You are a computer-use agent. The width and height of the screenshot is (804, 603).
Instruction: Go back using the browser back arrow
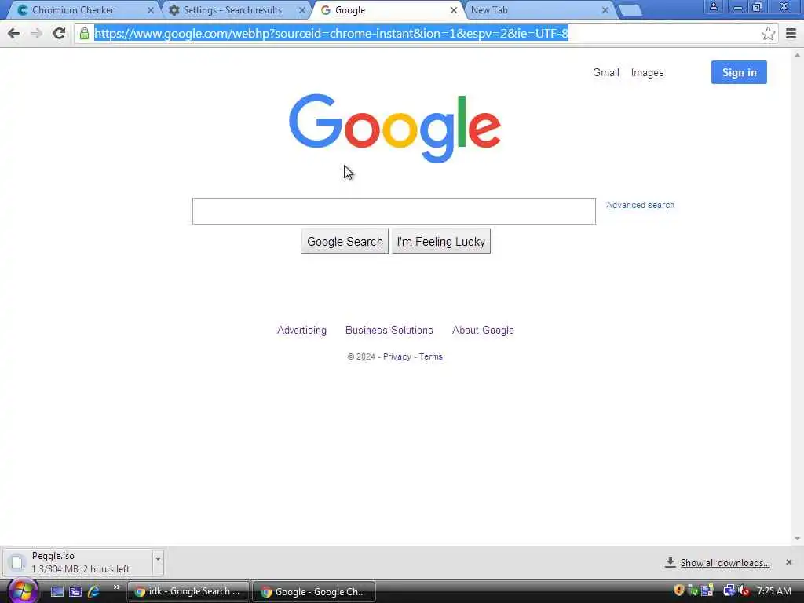pyautogui.click(x=14, y=33)
